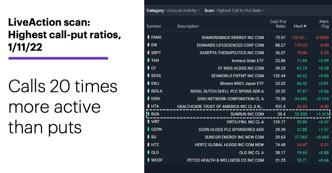This screenshot has width=332, height=173.
Task: Sort by the Description column header
Action: (x=188, y=26)
